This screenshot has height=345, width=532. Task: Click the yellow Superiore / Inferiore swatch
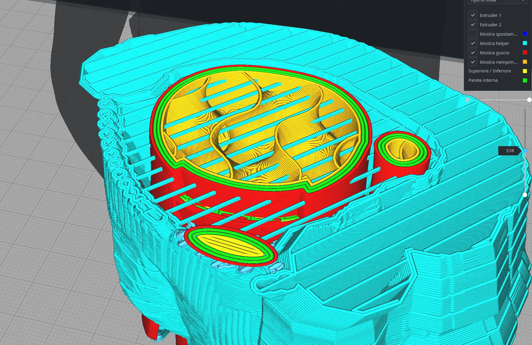[x=525, y=71]
